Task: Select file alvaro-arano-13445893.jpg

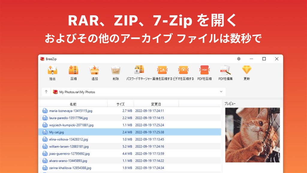Action: pos(68,161)
